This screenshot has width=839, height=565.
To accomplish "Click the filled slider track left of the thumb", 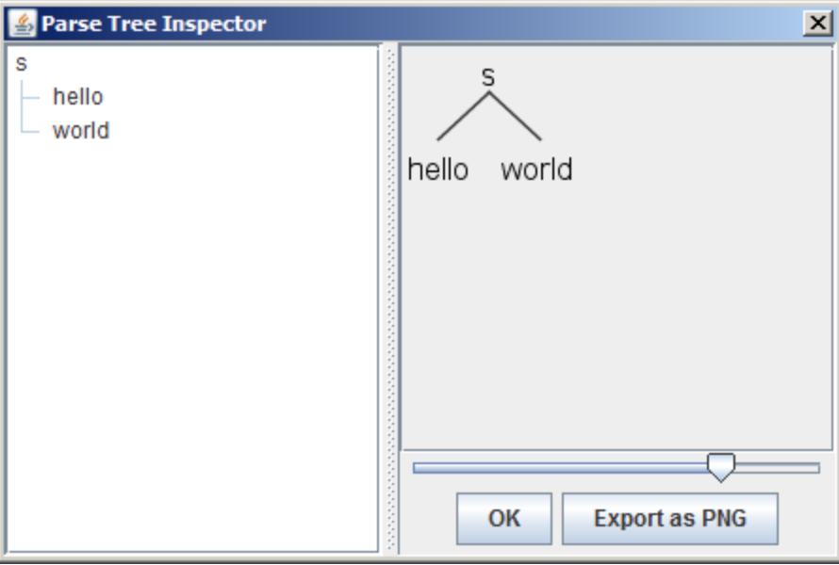I will click(560, 468).
